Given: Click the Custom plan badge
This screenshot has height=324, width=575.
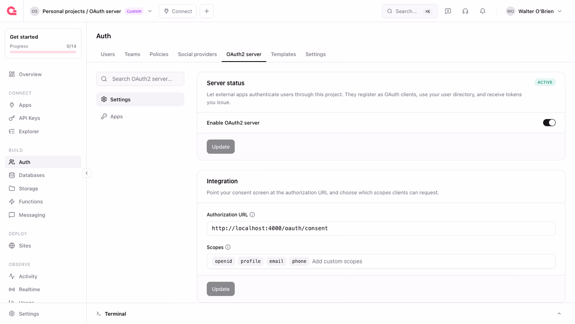Looking at the screenshot, I should click(x=134, y=11).
